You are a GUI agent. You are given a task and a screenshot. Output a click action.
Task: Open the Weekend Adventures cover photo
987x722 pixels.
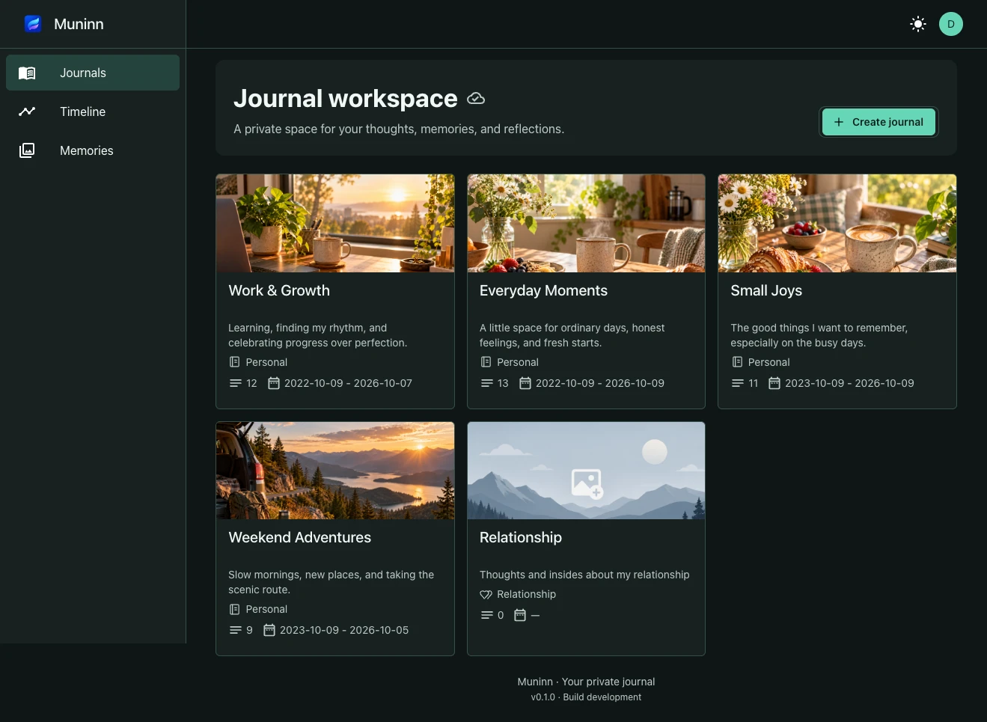[335, 471]
